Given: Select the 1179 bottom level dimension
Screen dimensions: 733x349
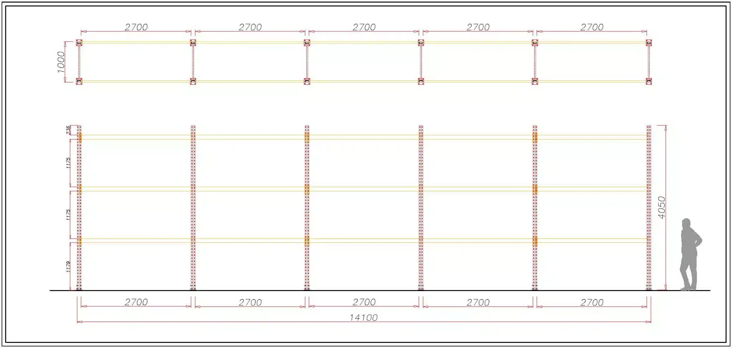Looking at the screenshot, I should point(68,267).
